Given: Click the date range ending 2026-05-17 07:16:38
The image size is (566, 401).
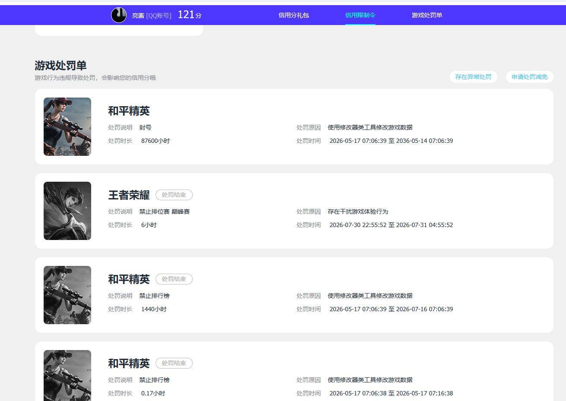Looking at the screenshot, I should (391, 393).
